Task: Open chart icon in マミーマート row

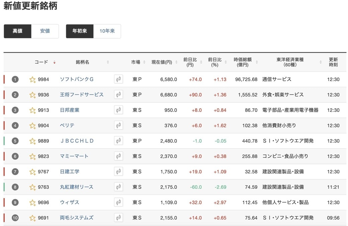Action: tap(118, 156)
